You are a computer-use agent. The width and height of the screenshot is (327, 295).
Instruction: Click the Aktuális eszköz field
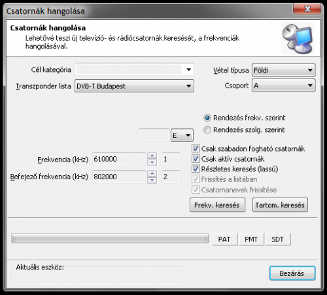click(x=97, y=275)
